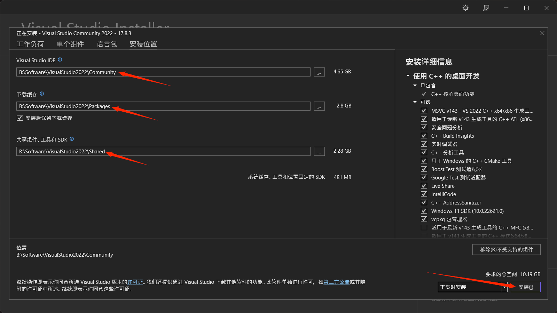The width and height of the screenshot is (557, 313).
Task: Collapse the 已包含 section
Action: pyautogui.click(x=415, y=85)
